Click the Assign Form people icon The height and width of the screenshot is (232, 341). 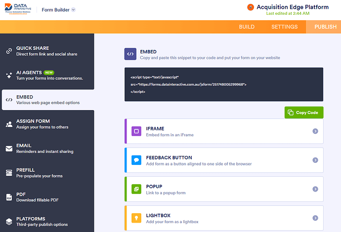tap(9, 124)
